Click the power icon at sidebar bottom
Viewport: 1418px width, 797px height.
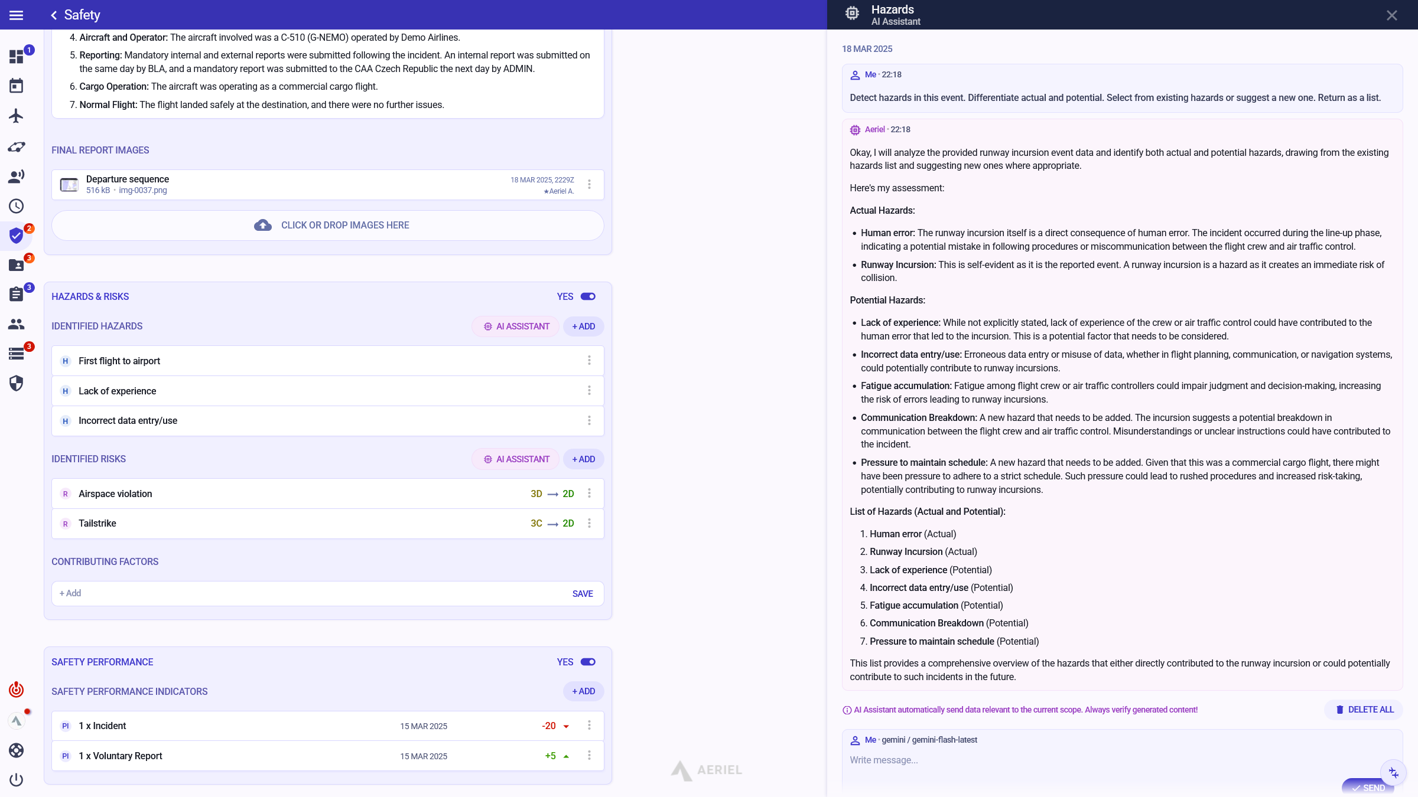(x=16, y=780)
